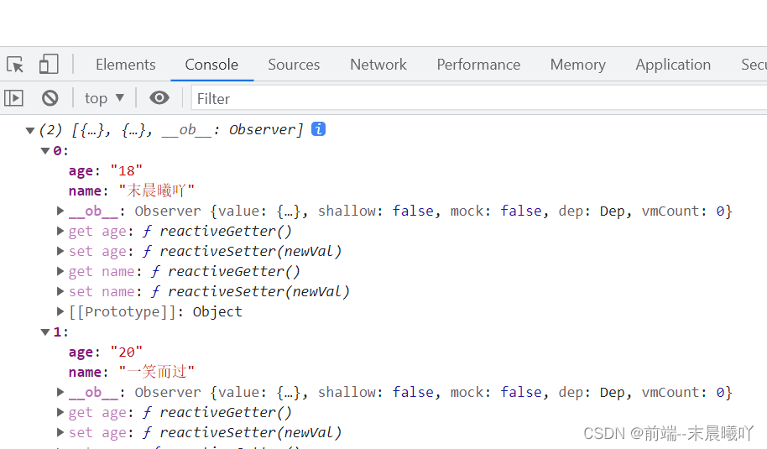Clear the console output
767x449 pixels.
(x=50, y=98)
